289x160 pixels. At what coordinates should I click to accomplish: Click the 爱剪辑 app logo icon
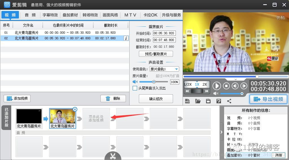pyautogui.click(x=7, y=5)
